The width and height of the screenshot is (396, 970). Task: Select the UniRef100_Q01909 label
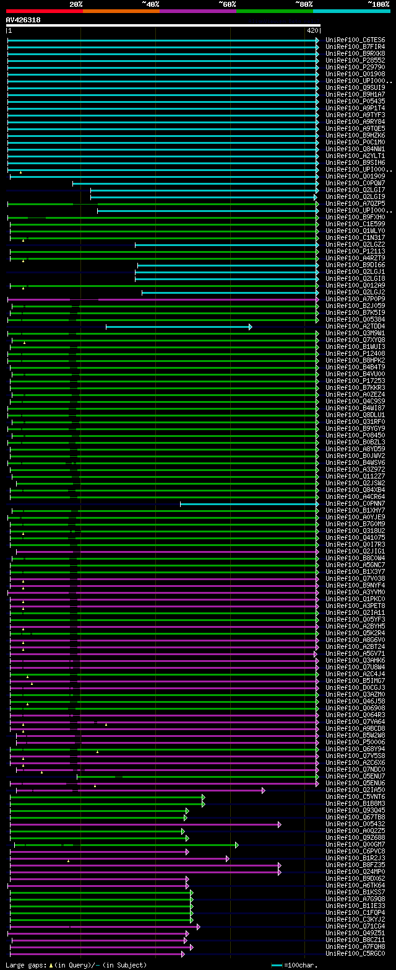pyautogui.click(x=355, y=176)
